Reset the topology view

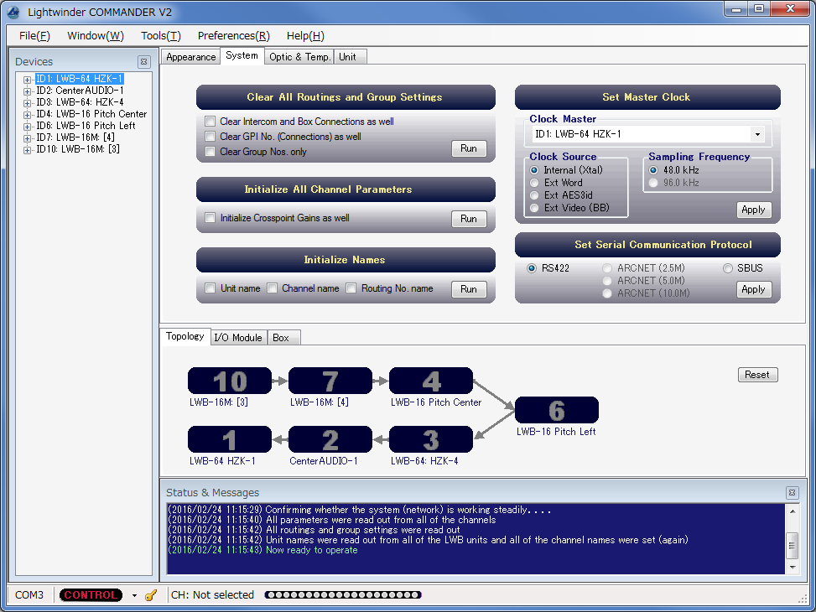757,375
